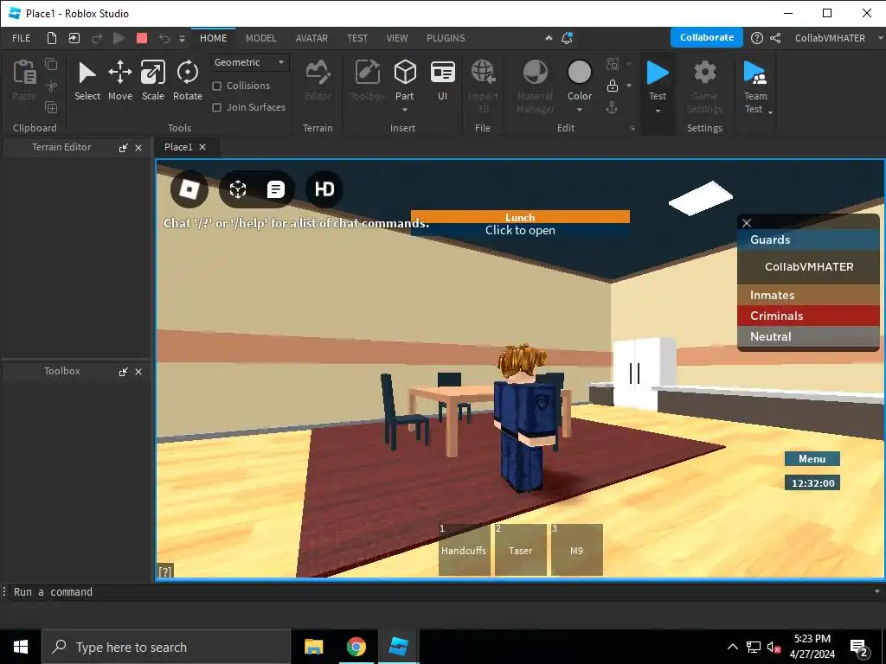
Task: Click the chat bubble icon in viewport
Action: coord(276,189)
